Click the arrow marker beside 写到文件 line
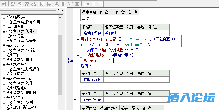This screenshot has height=110, width=219. click(78, 40)
